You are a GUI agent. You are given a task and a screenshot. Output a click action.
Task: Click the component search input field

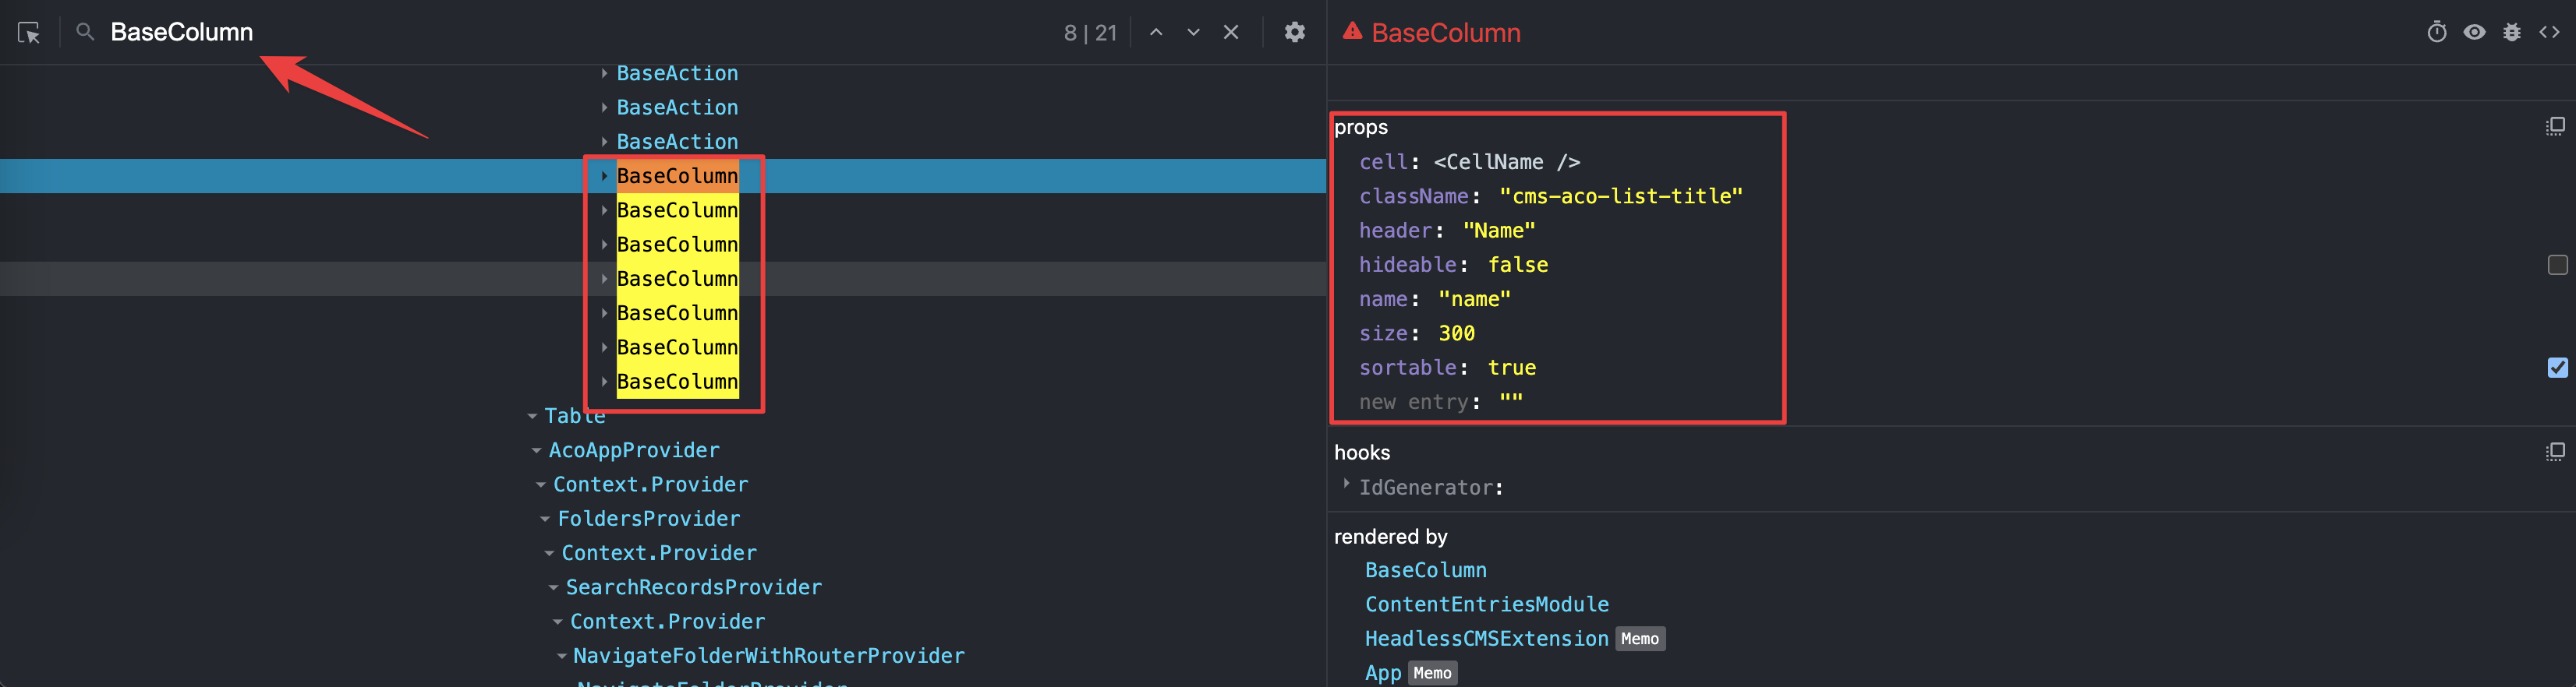tap(580, 33)
